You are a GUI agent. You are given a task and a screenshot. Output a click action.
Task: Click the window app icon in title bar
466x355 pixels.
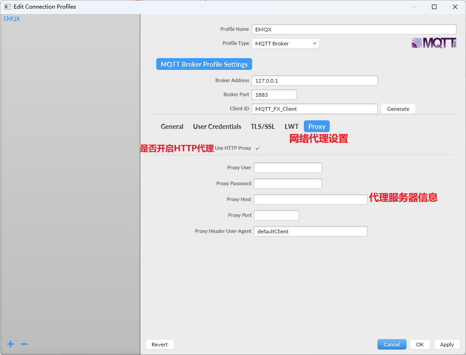[7, 6]
